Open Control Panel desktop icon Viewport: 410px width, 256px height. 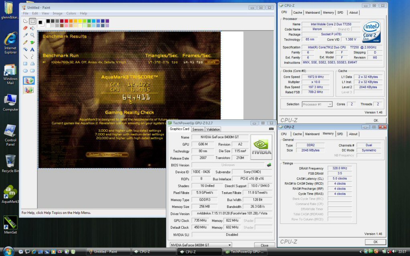pyautogui.click(x=10, y=135)
